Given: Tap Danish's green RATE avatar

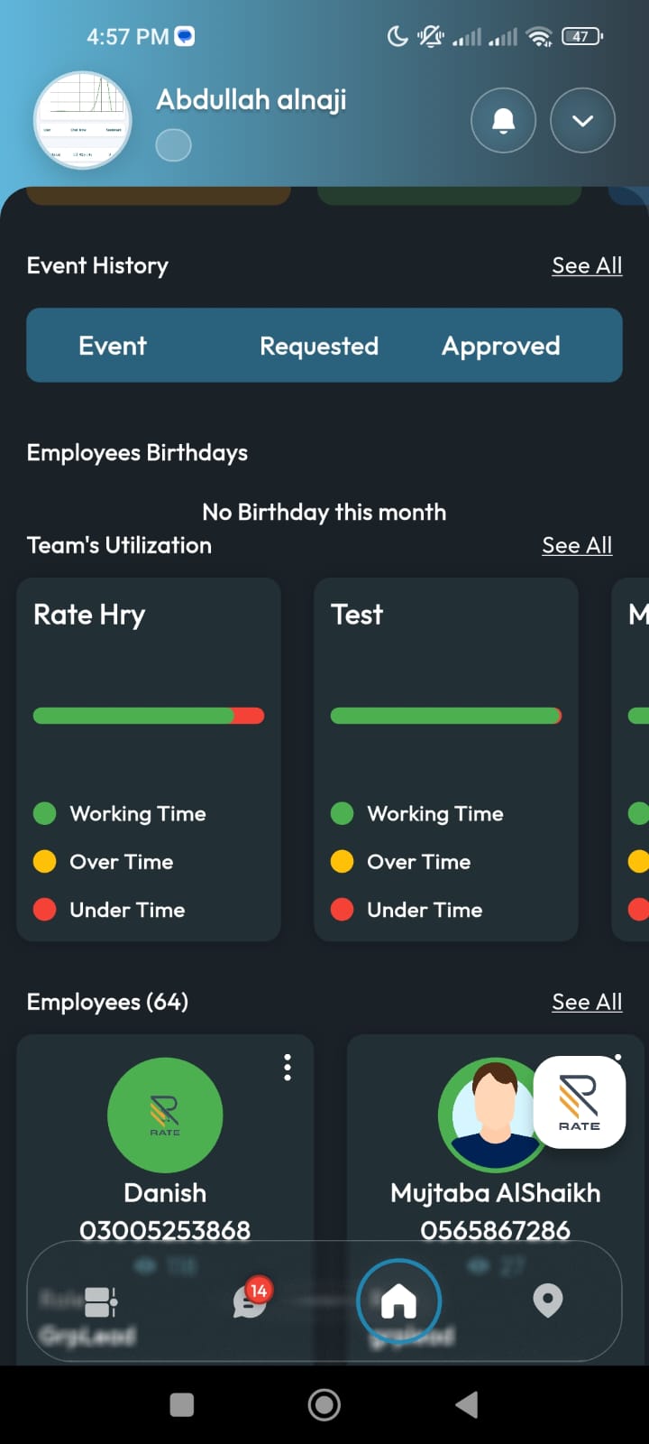Looking at the screenshot, I should [x=165, y=1115].
